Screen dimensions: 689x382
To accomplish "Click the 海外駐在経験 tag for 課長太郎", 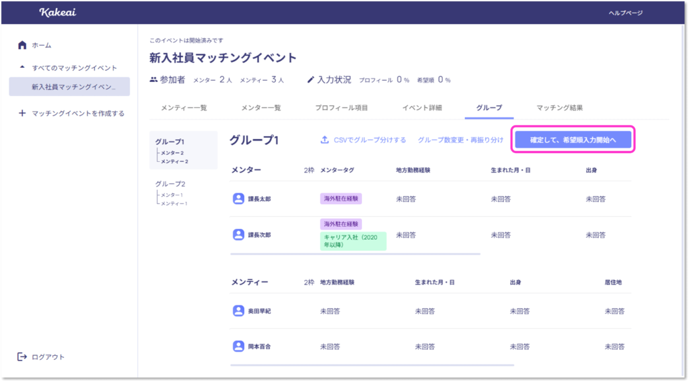I will click(341, 199).
